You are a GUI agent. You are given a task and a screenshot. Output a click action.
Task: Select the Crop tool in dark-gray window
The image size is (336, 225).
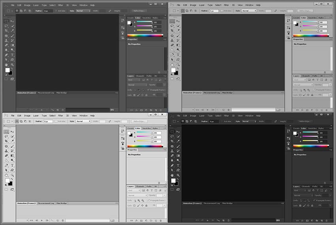click(x=6, y=31)
